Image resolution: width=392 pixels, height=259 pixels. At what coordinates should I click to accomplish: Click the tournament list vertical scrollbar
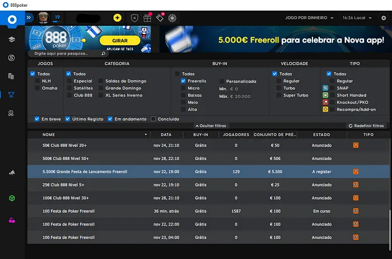(390, 230)
